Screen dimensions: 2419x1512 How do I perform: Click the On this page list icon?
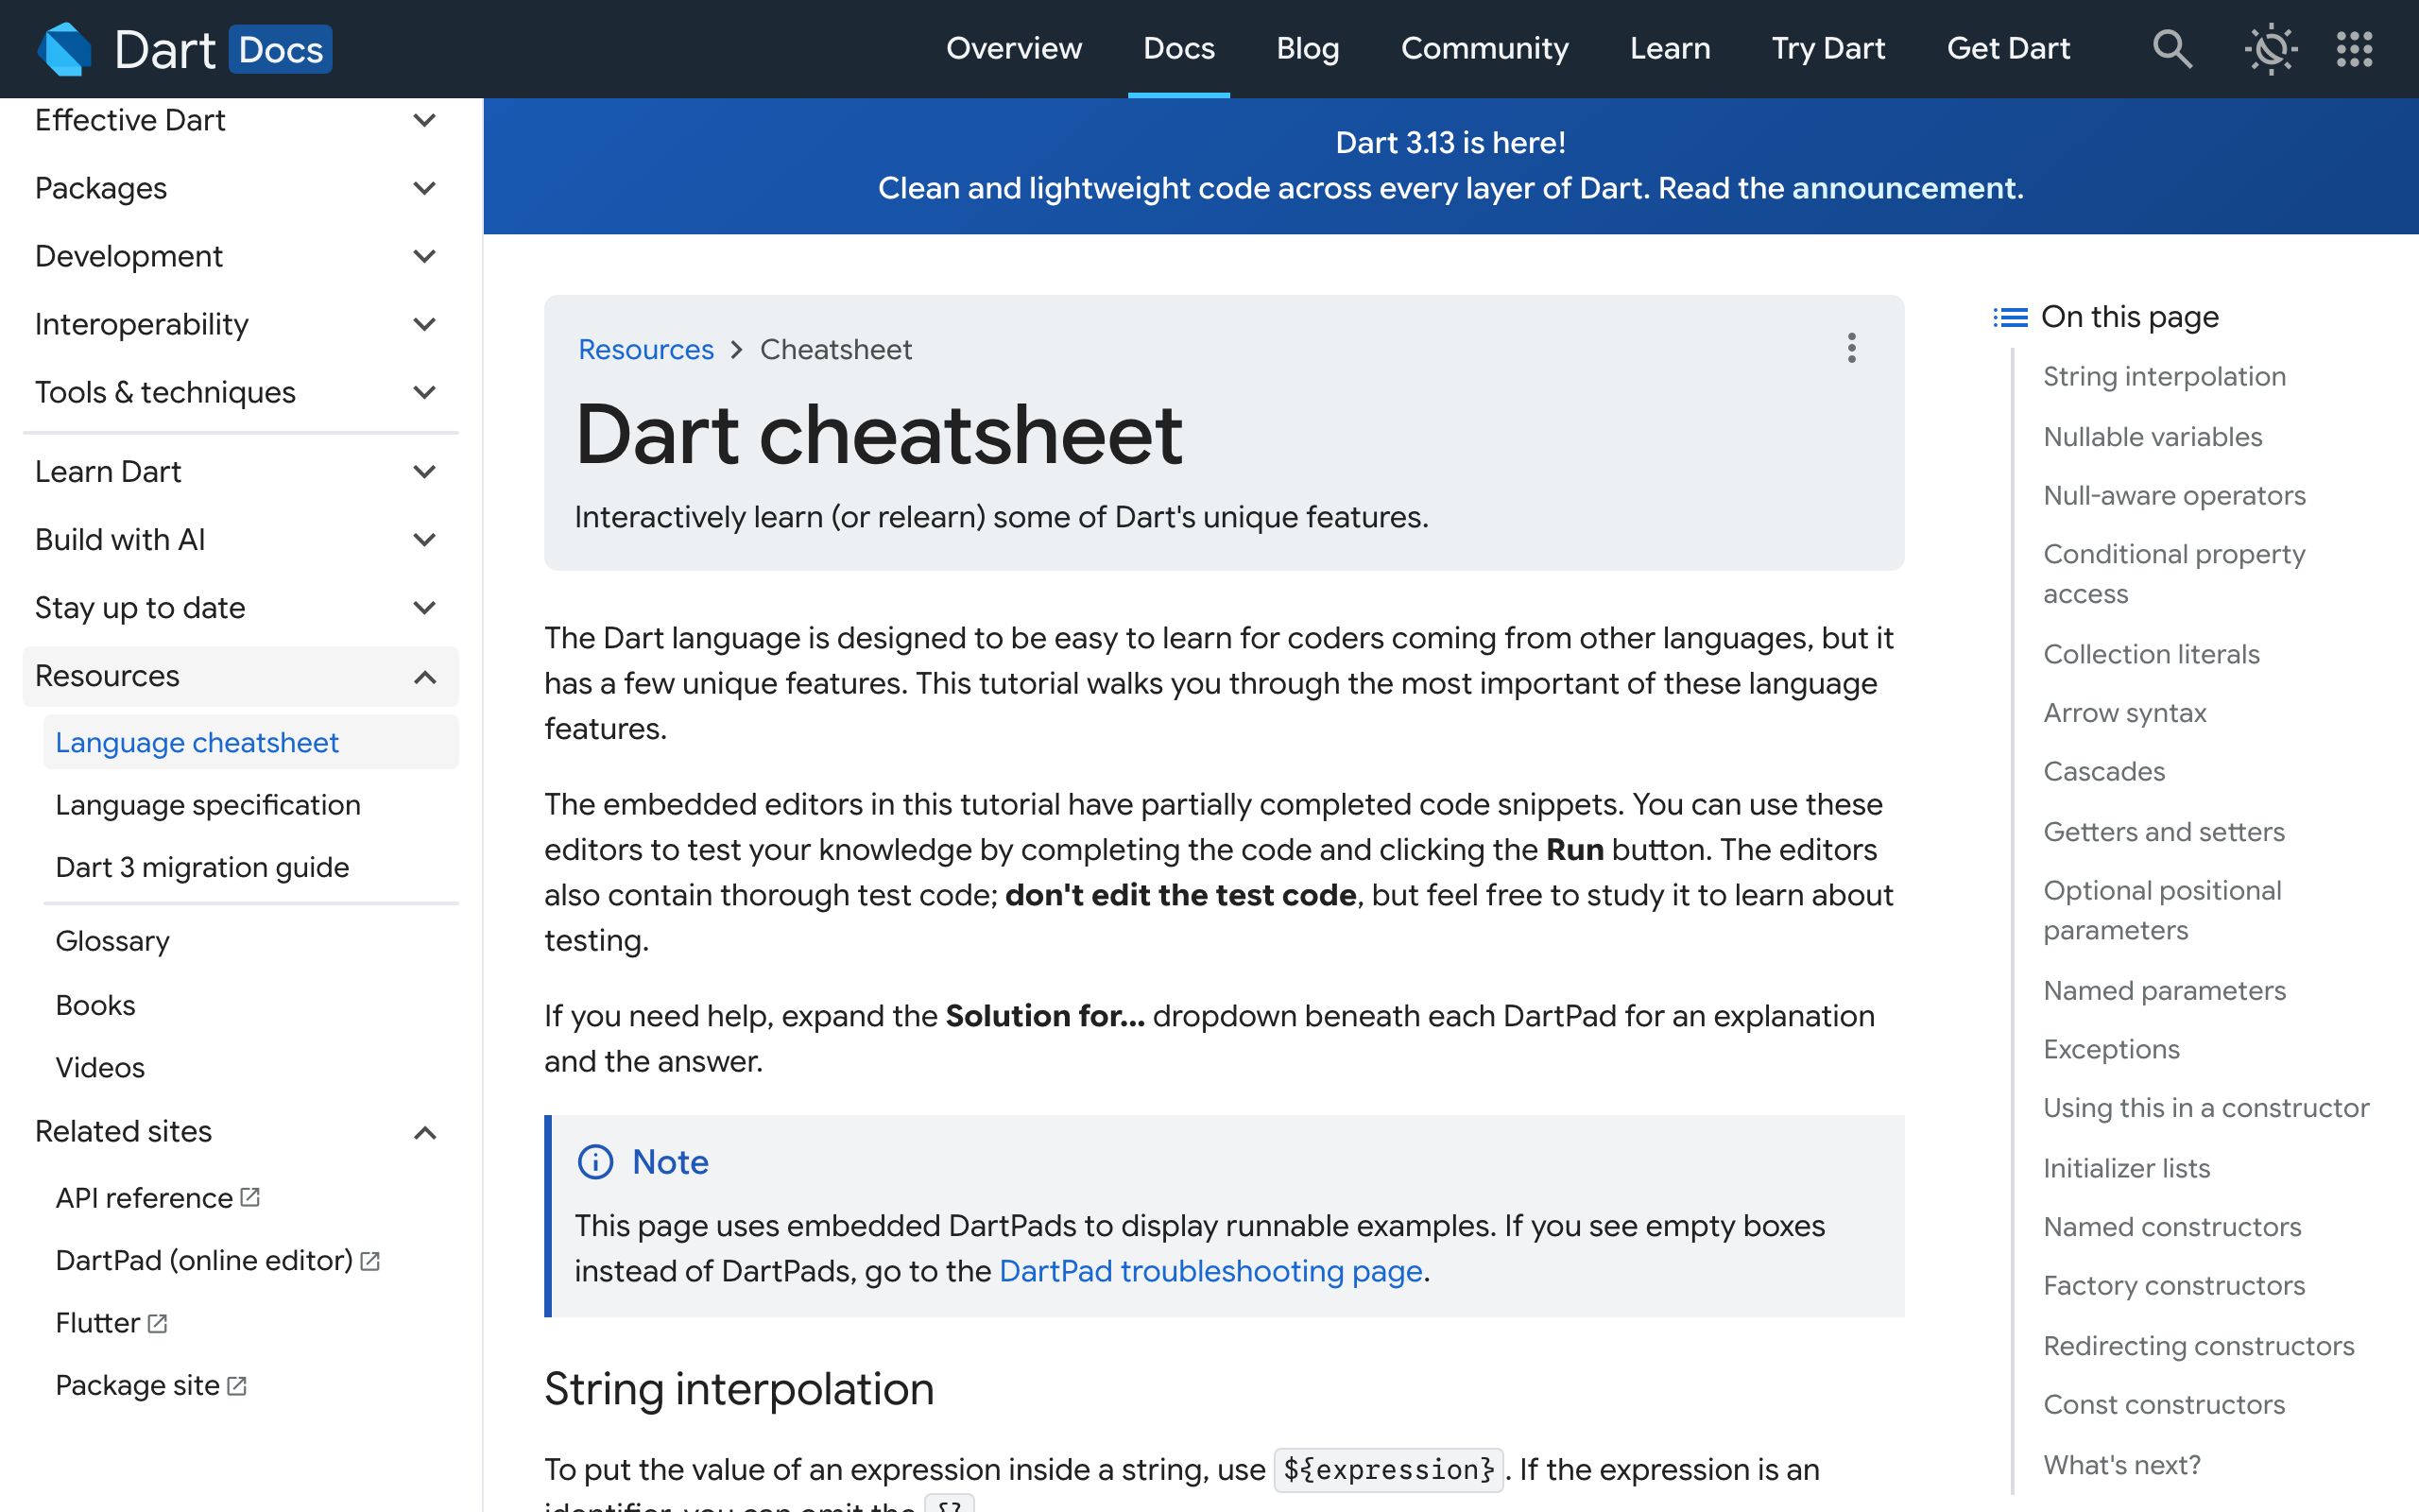[x=2010, y=317]
